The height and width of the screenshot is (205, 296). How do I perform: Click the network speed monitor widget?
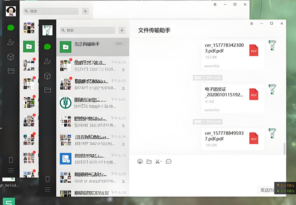click(x=285, y=188)
